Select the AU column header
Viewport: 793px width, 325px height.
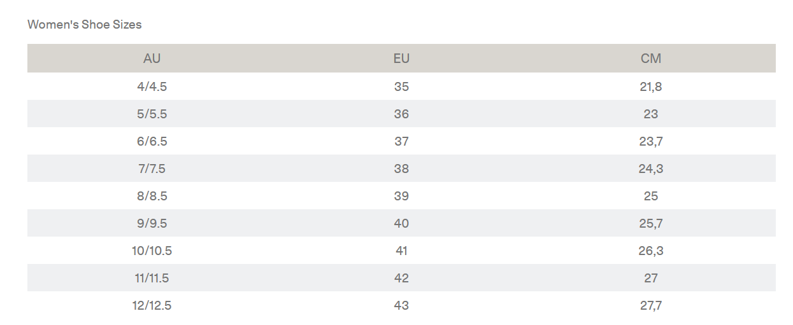[x=152, y=59]
